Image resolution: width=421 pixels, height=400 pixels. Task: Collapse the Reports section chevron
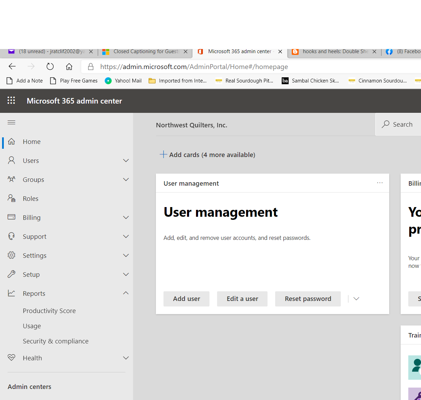tap(126, 293)
